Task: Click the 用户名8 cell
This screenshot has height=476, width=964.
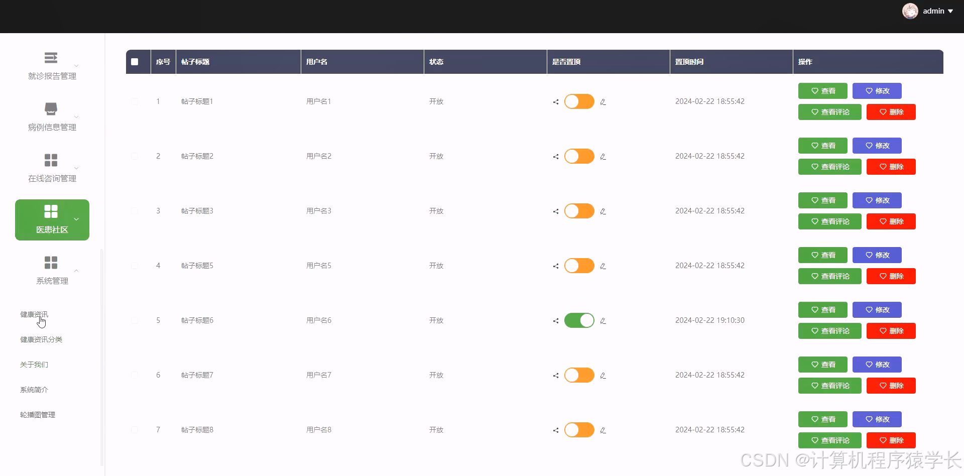Action: (x=319, y=430)
